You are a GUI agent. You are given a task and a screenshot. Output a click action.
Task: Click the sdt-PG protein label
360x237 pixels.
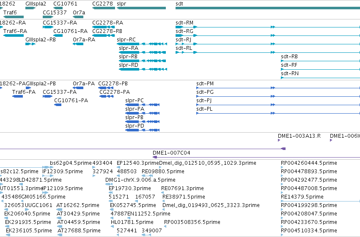[x=205, y=92]
